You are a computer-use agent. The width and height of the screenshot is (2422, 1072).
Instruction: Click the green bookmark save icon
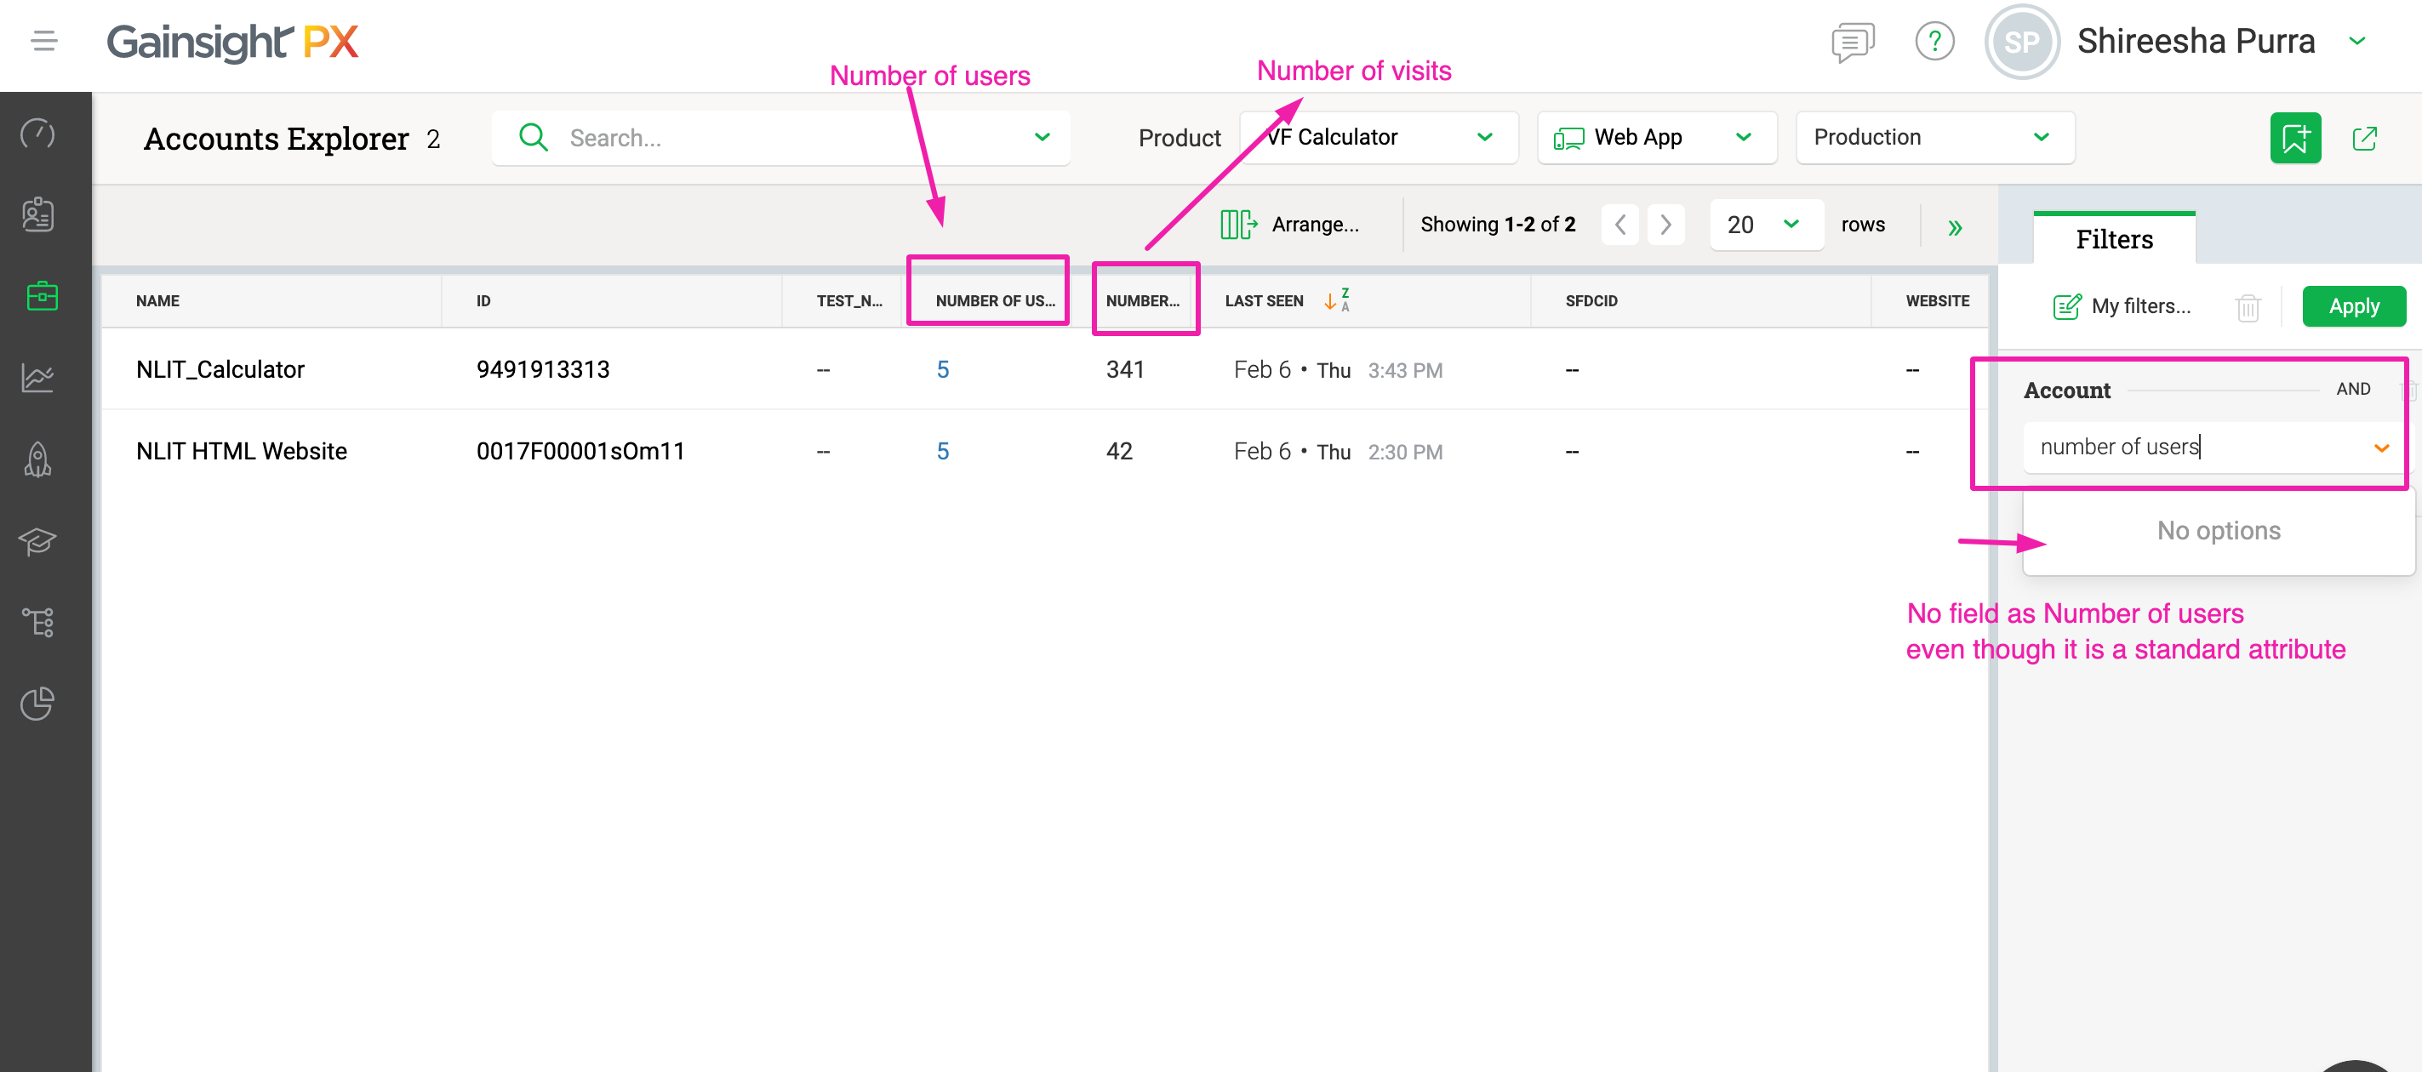tap(2295, 137)
